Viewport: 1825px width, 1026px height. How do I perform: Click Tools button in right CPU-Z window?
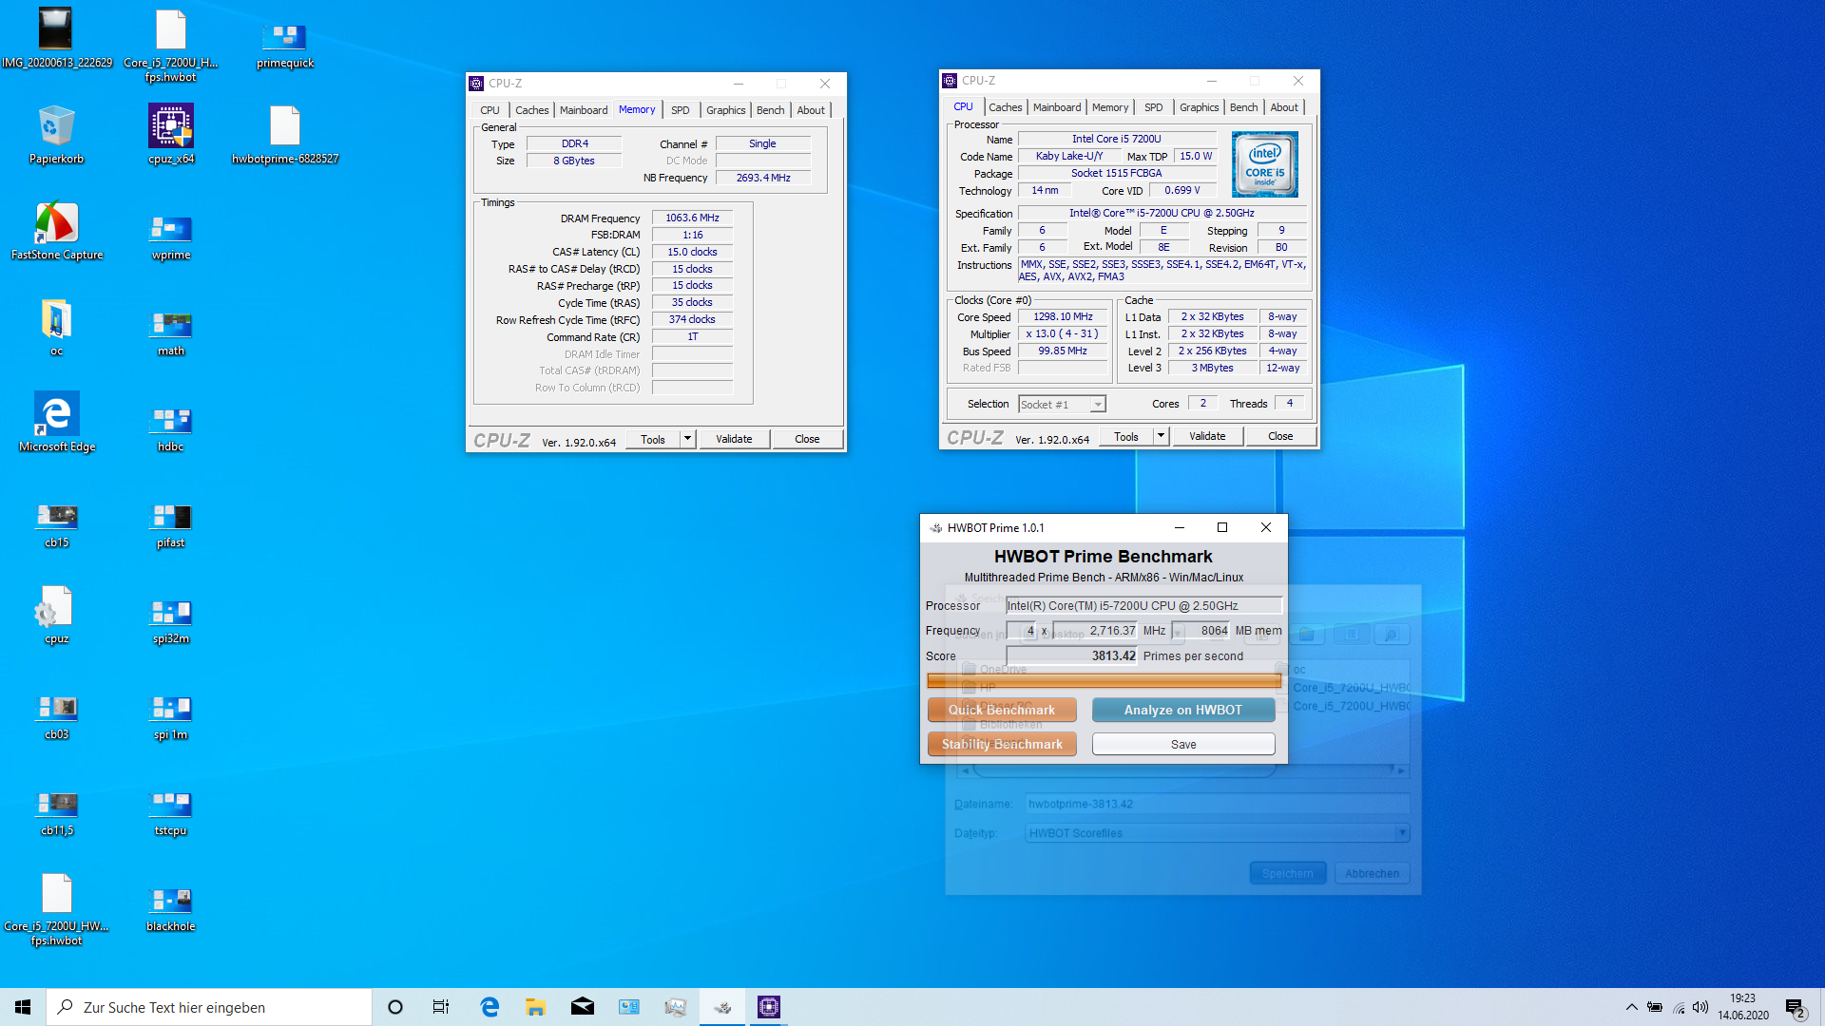coord(1126,436)
